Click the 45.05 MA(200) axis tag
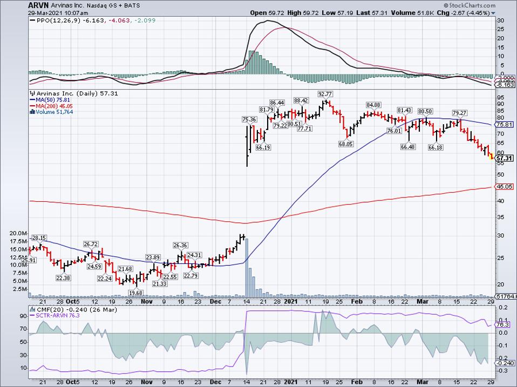Screen dimensions: 517x387 [x=505, y=187]
